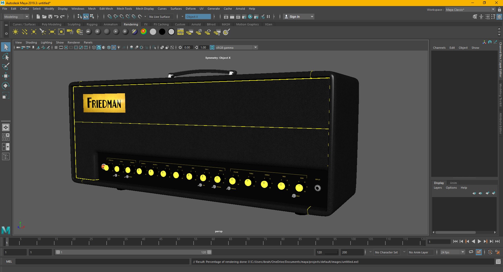503x272 pixels.
Task: Create a Volume Light from the shelf
Action: pyautogui.click(x=61, y=32)
